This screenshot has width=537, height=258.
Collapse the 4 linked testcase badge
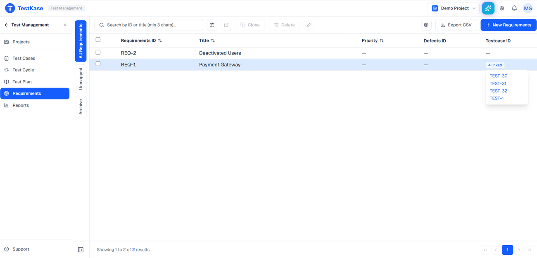tap(495, 65)
